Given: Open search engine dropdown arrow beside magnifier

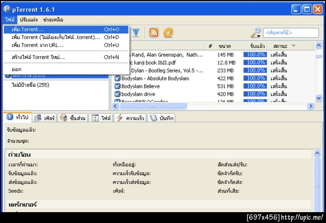Looking at the screenshot, I should pos(259,36).
